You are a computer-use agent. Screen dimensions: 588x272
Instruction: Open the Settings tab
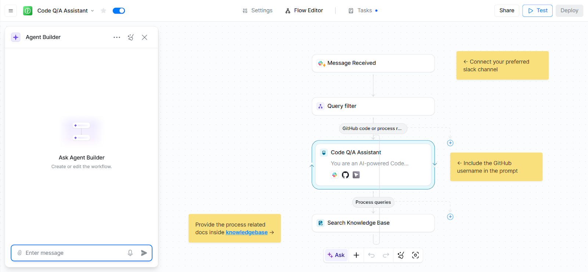(x=257, y=11)
